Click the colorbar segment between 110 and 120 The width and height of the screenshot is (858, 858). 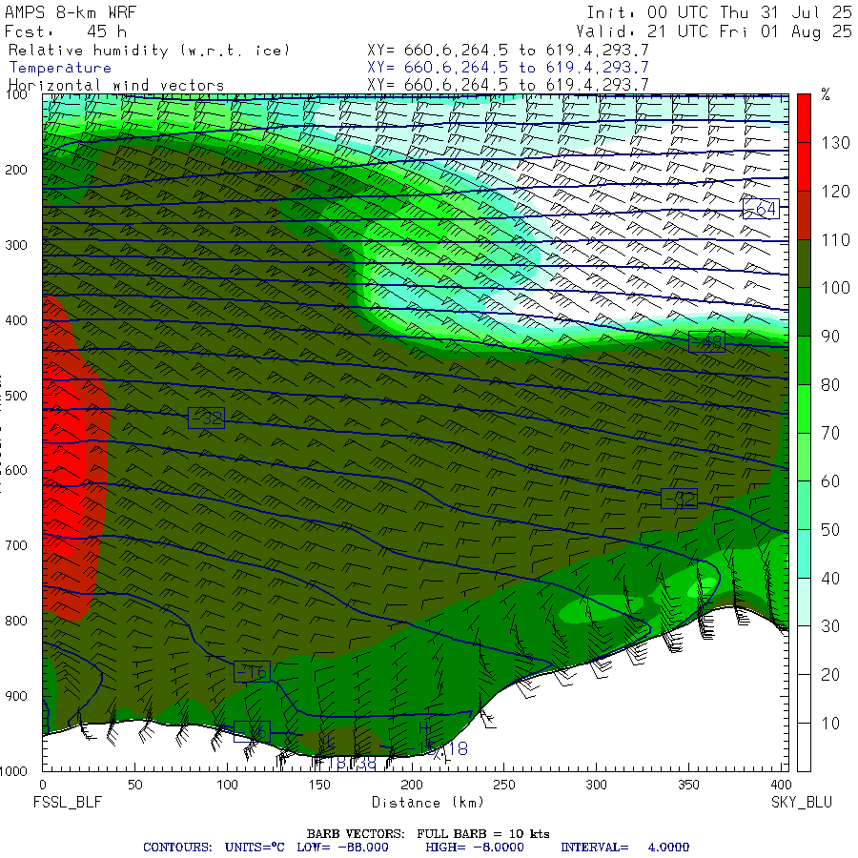tap(804, 215)
